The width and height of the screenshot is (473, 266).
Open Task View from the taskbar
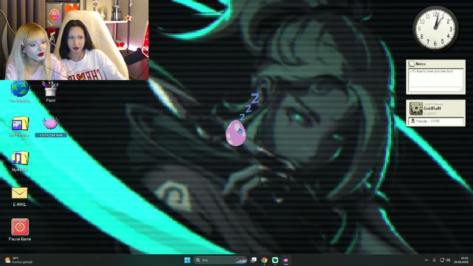click(253, 260)
